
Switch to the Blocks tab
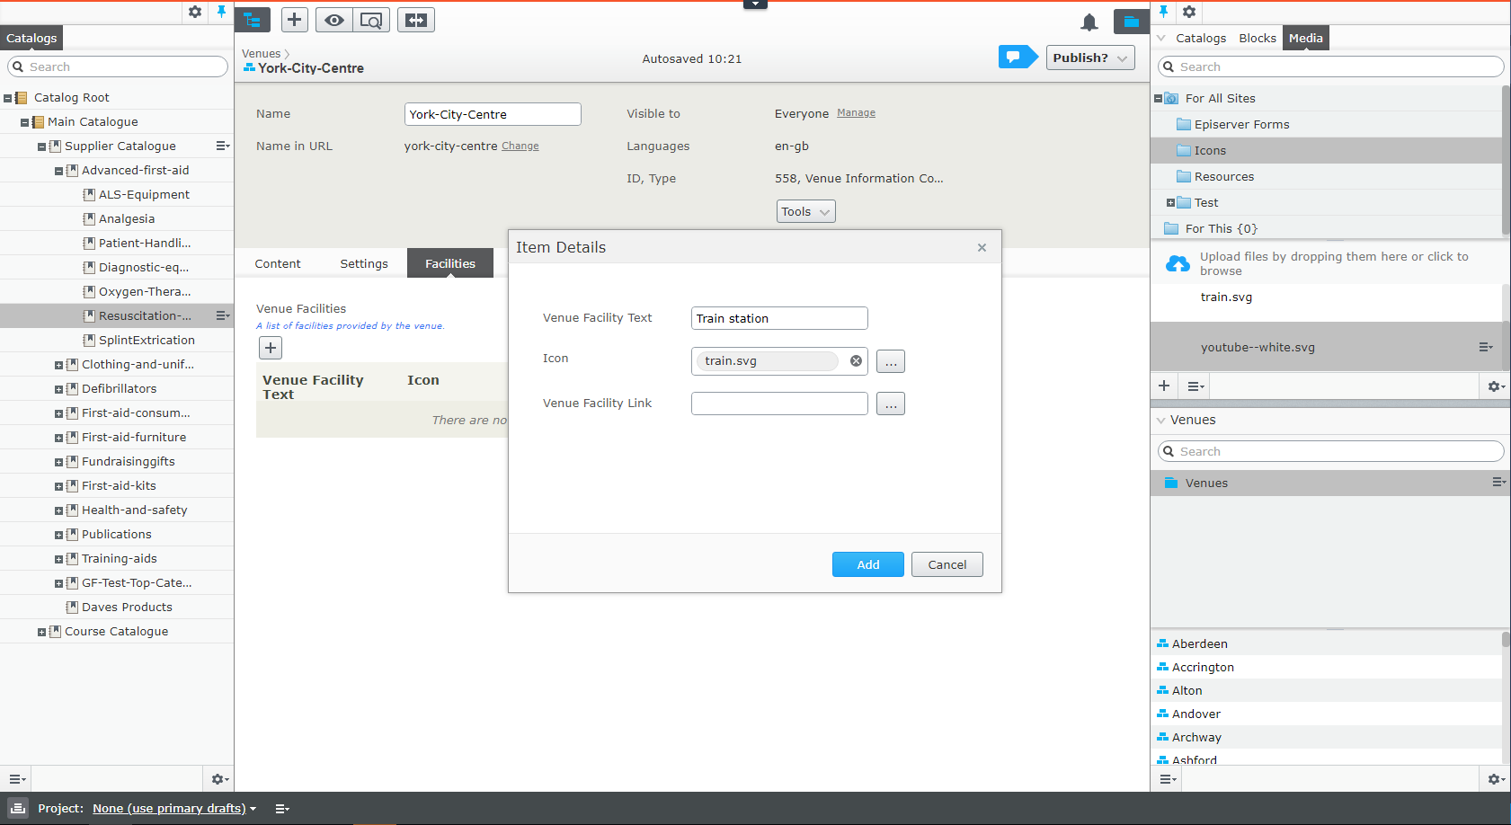[1257, 38]
